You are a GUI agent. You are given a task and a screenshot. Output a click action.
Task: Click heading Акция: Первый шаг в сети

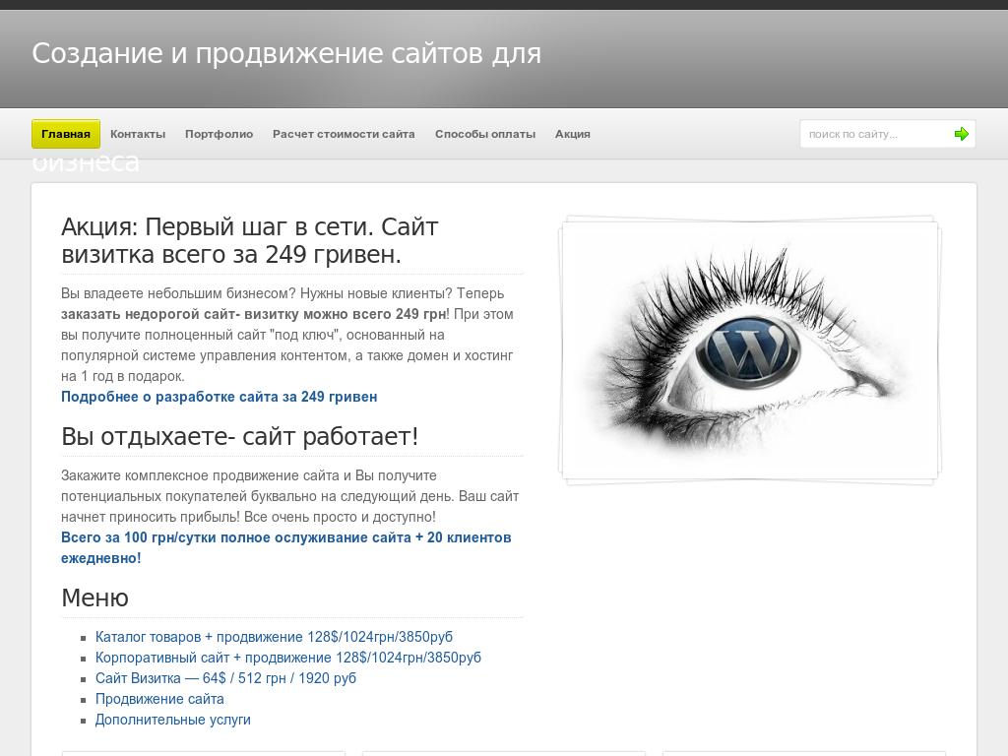pos(249,240)
